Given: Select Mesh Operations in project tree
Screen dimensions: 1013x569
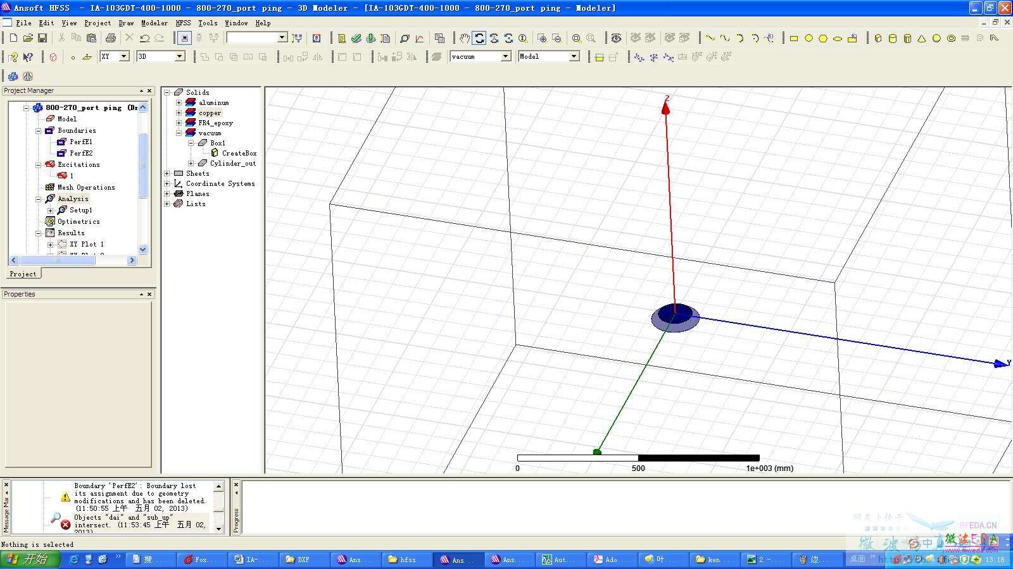Looking at the screenshot, I should click(86, 187).
